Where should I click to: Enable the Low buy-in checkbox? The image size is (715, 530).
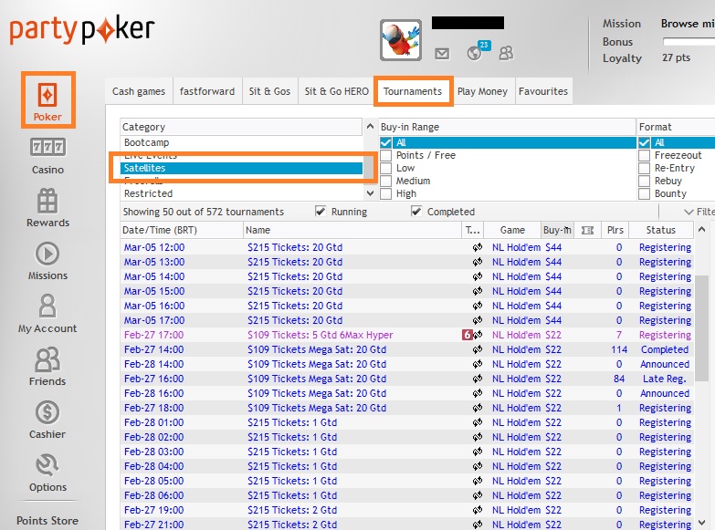tap(385, 168)
